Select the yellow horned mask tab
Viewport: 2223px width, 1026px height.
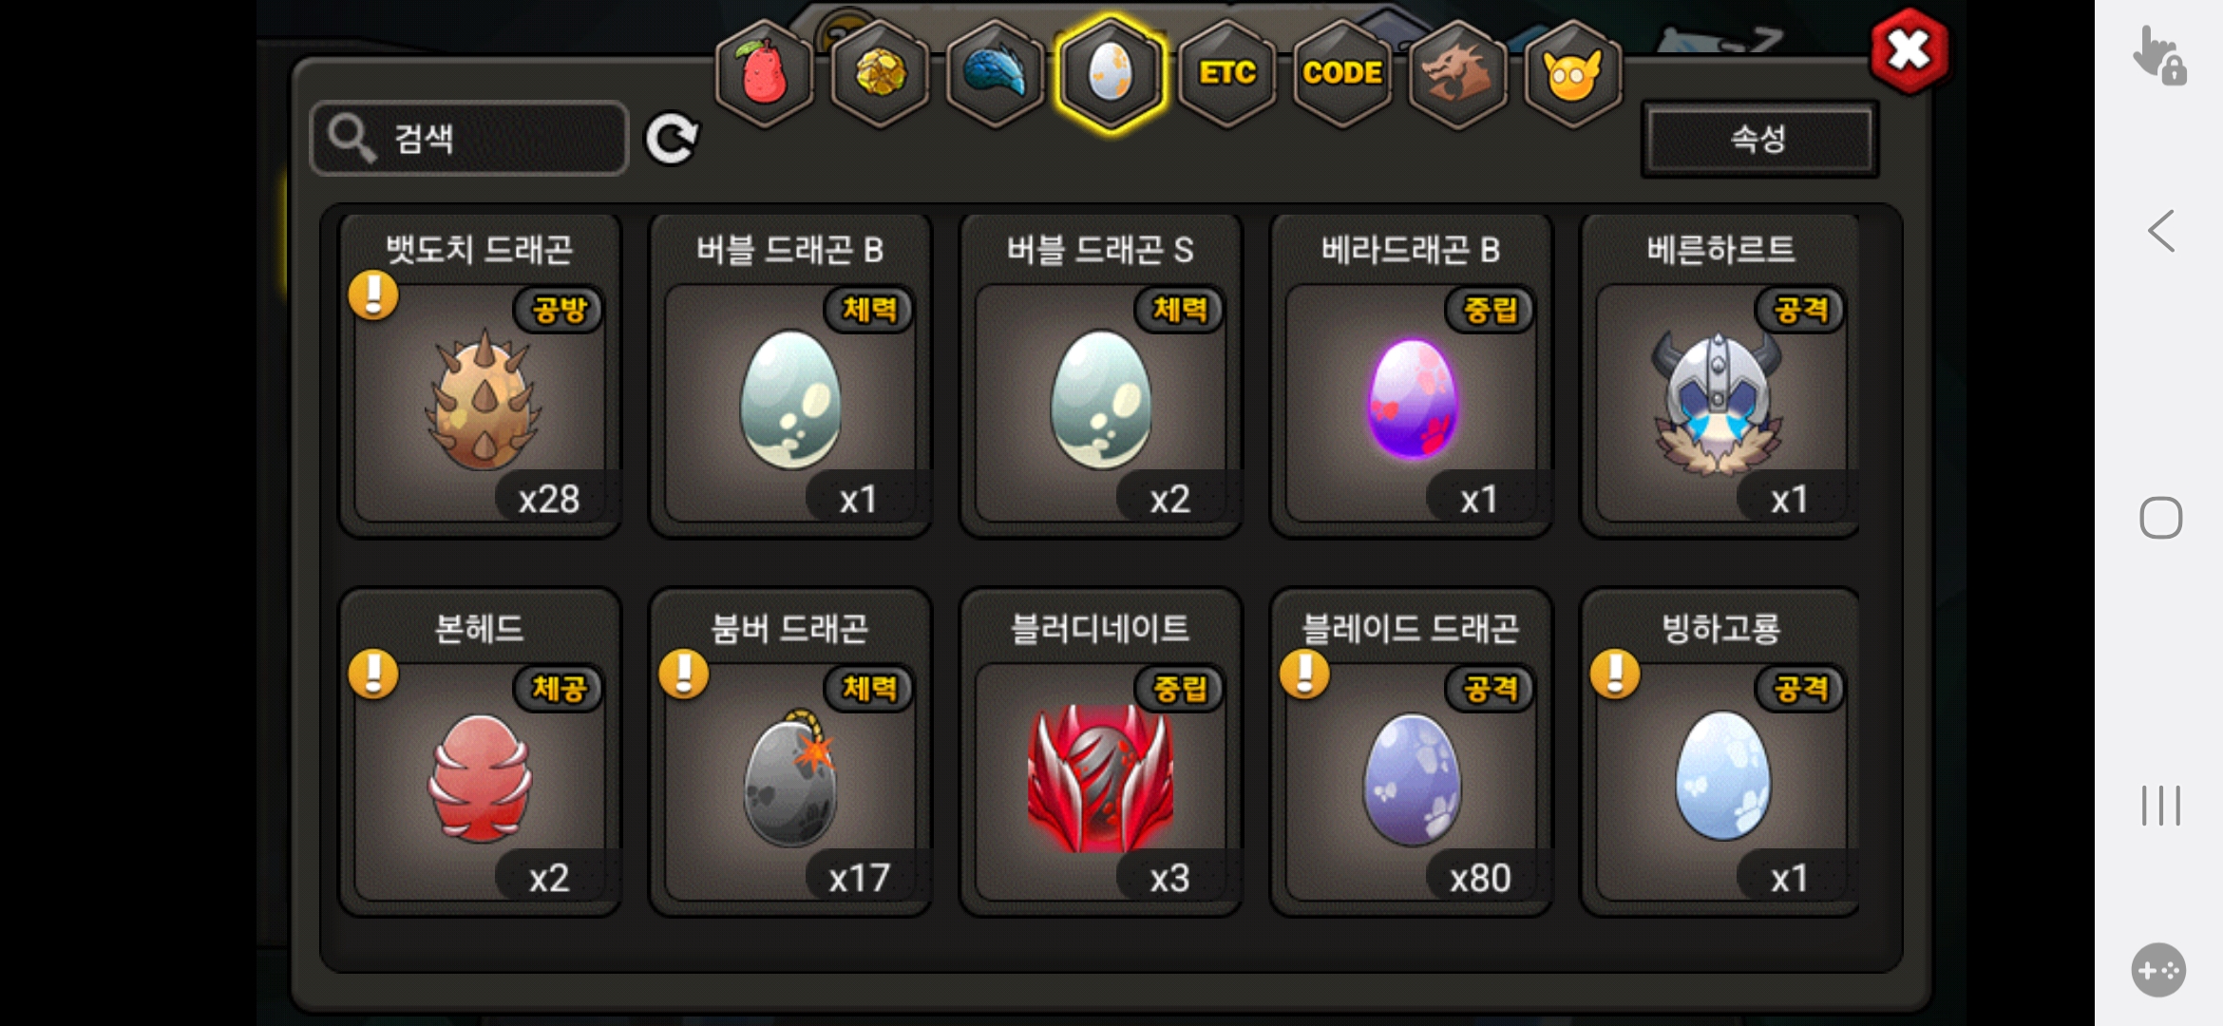(x=1573, y=73)
